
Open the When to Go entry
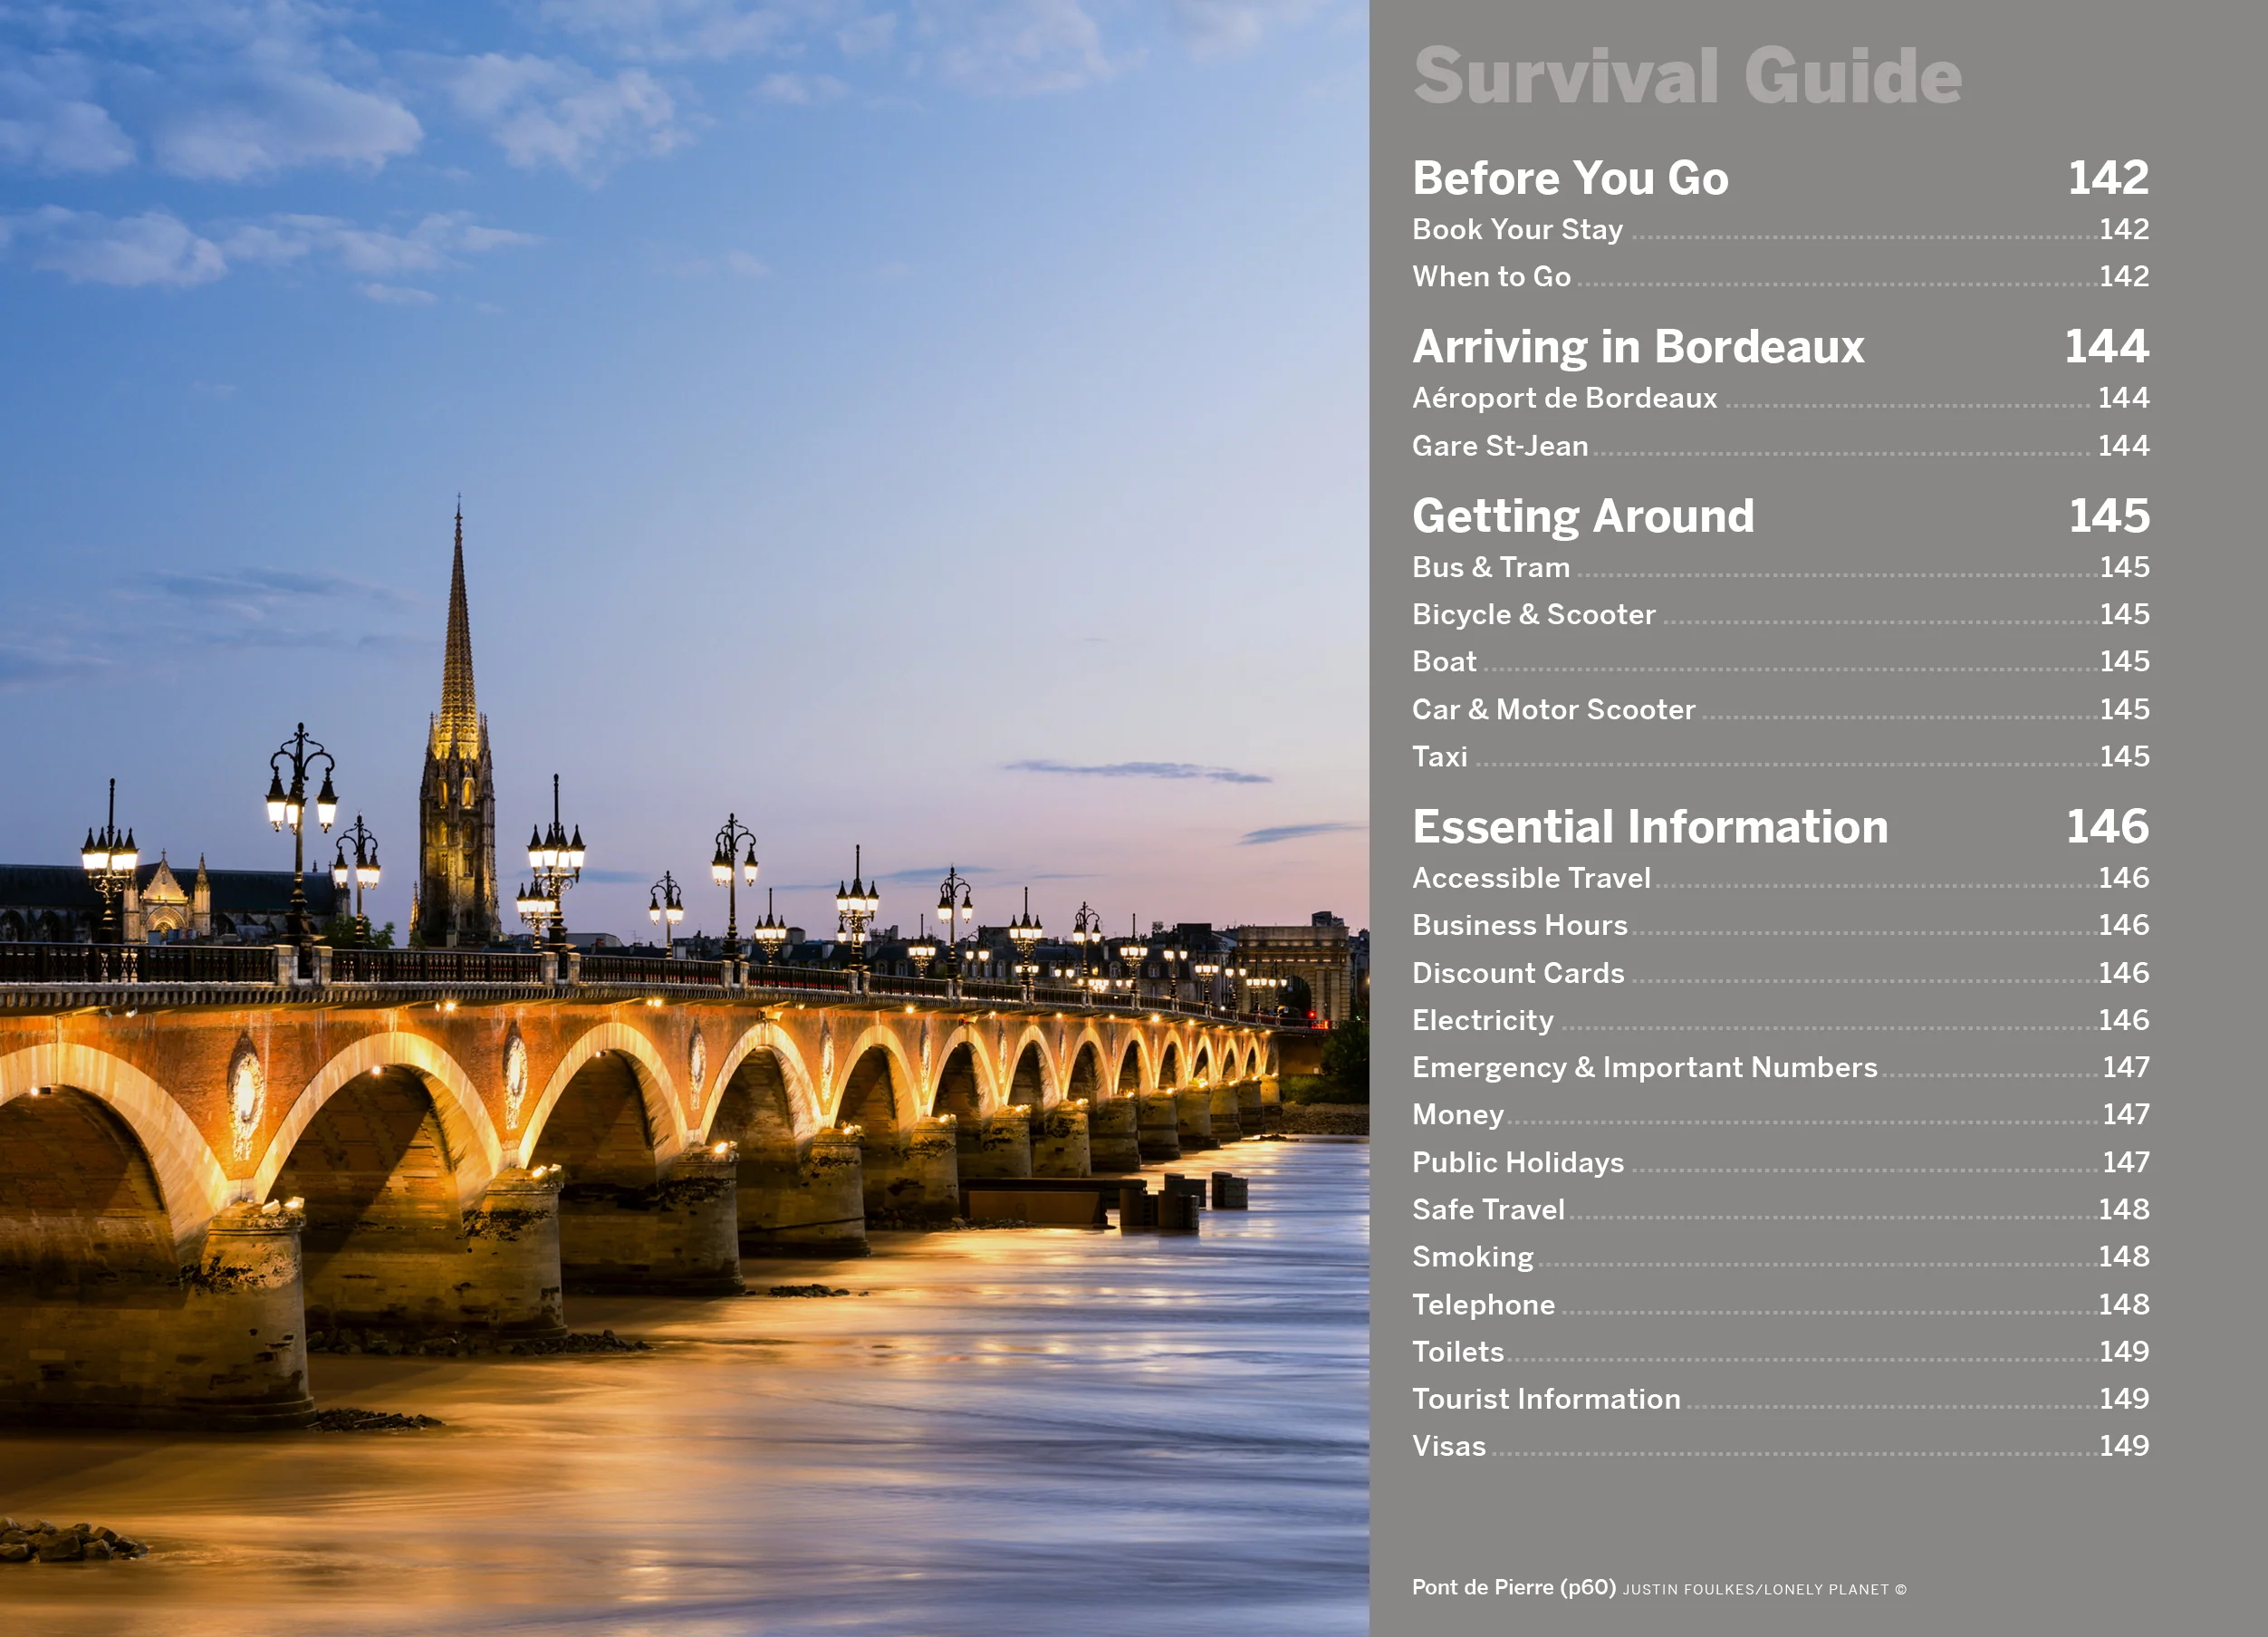coord(1490,277)
